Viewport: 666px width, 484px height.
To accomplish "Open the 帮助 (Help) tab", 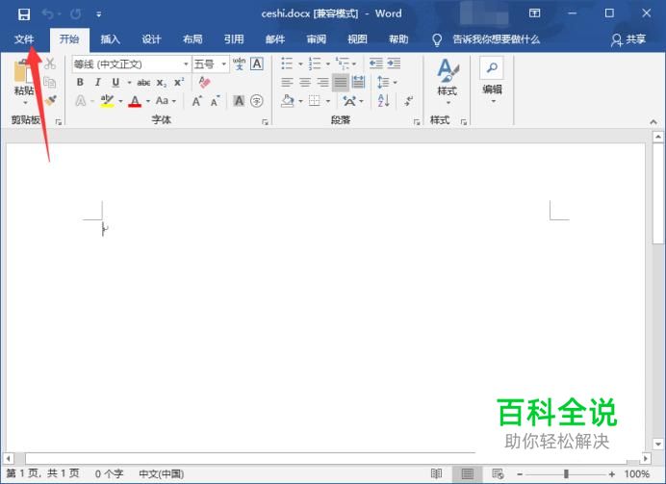I will (398, 39).
